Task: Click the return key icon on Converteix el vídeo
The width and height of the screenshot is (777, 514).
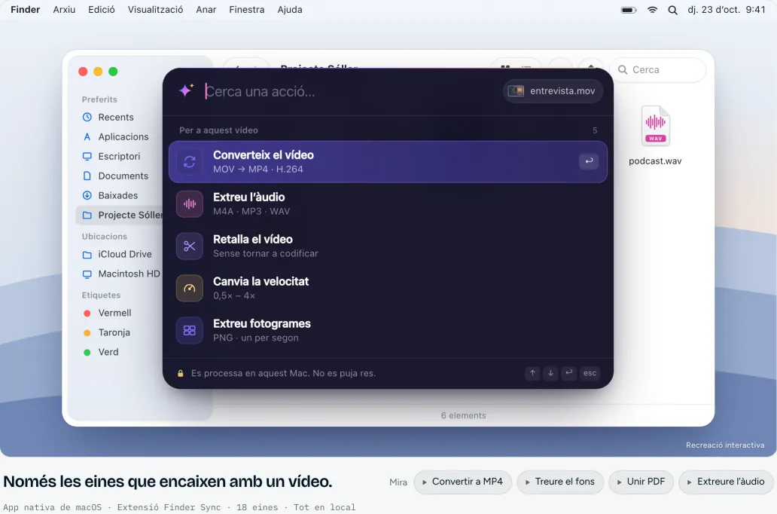Action: (x=589, y=161)
